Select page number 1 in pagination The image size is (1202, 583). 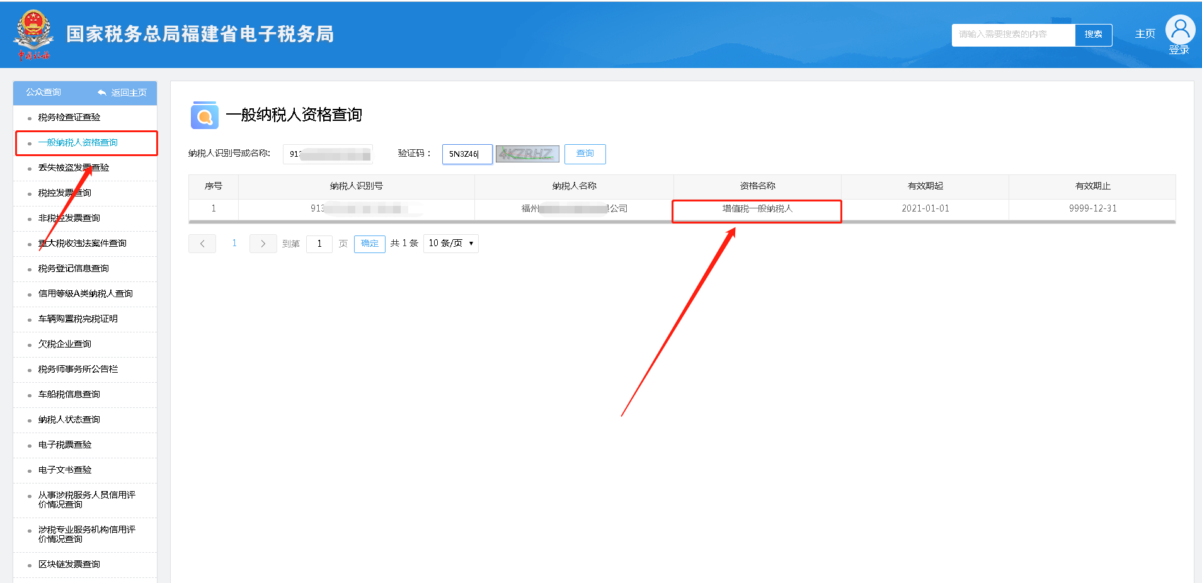(x=234, y=244)
